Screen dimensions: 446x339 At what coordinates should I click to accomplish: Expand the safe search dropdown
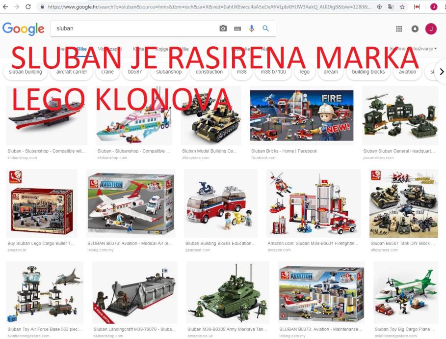click(x=413, y=49)
